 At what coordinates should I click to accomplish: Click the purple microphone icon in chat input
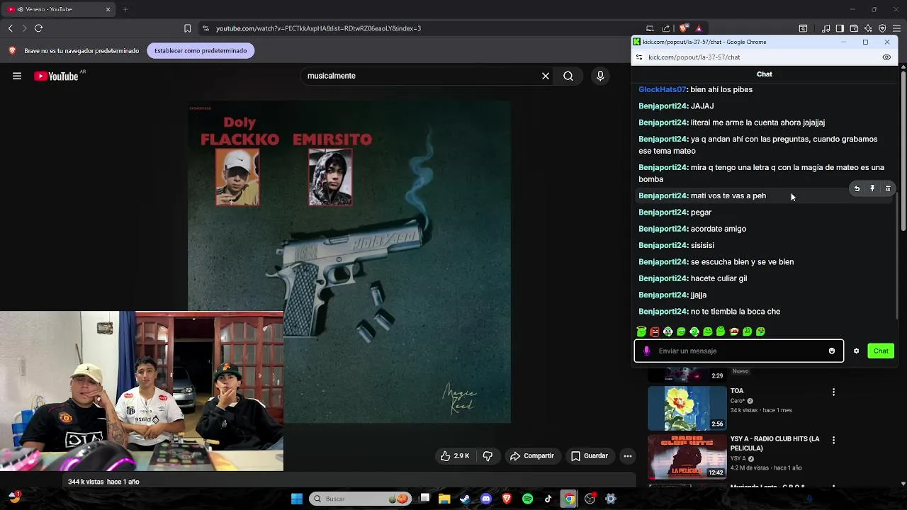click(x=646, y=351)
